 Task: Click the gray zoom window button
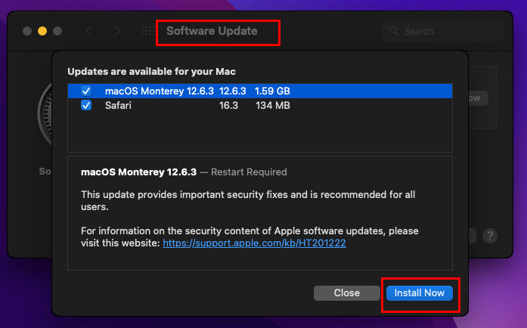57,31
